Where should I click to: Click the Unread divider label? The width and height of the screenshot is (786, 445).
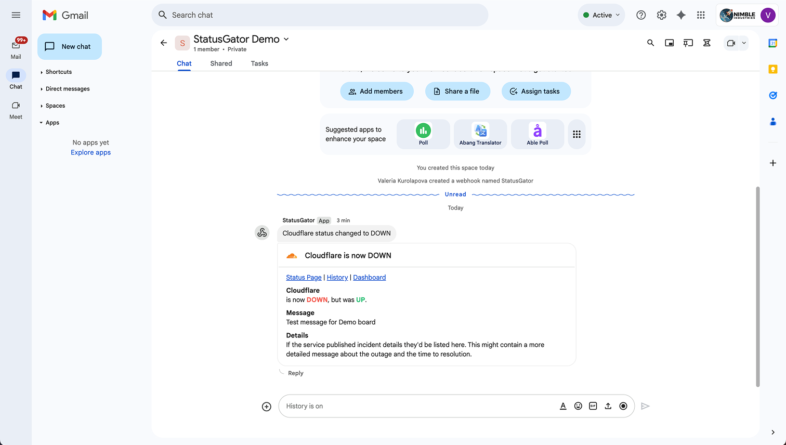coord(455,194)
